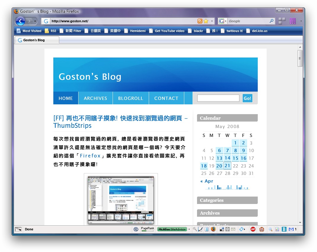
Task: Click the black-and-white squares status icon
Action: 222,229
